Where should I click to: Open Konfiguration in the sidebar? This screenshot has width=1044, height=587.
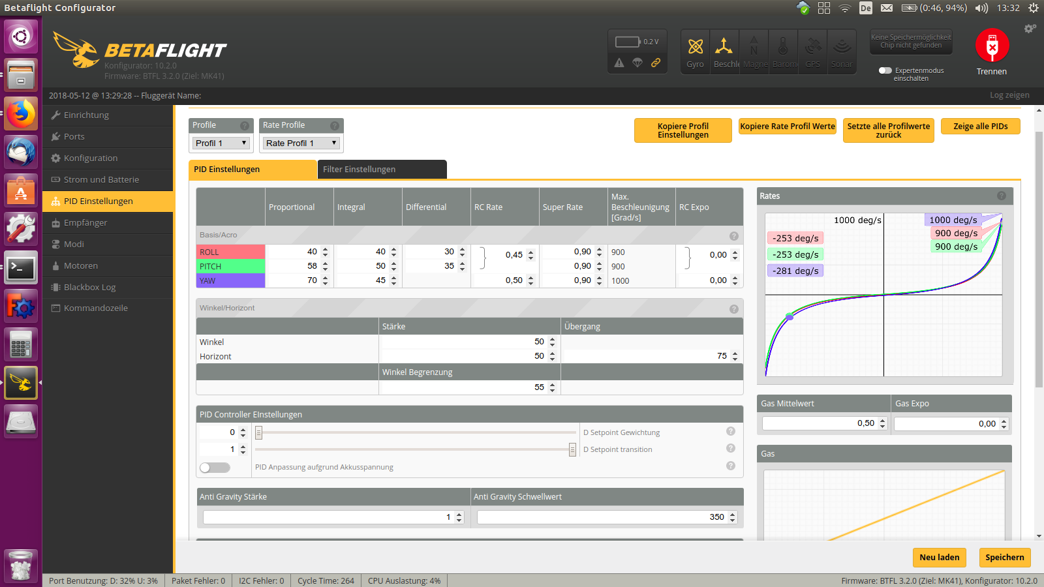(x=108, y=158)
